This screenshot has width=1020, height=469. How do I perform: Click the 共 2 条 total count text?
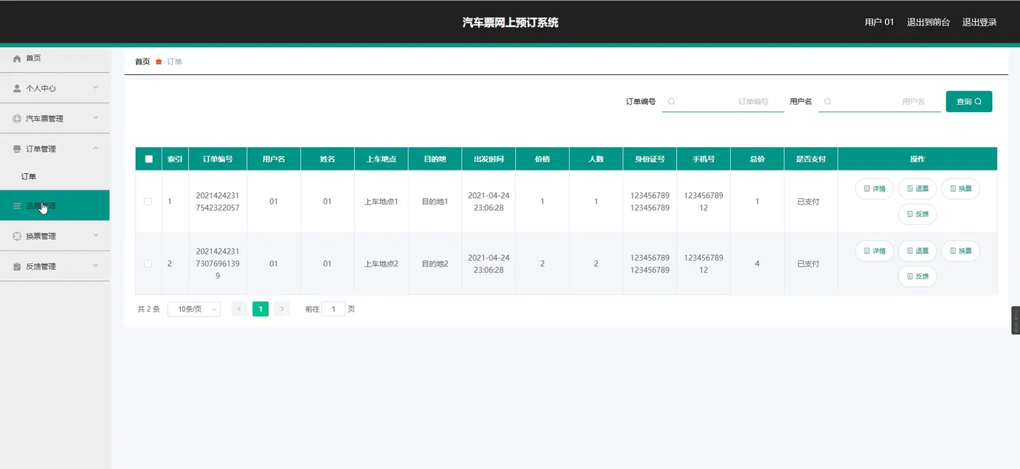tap(149, 310)
